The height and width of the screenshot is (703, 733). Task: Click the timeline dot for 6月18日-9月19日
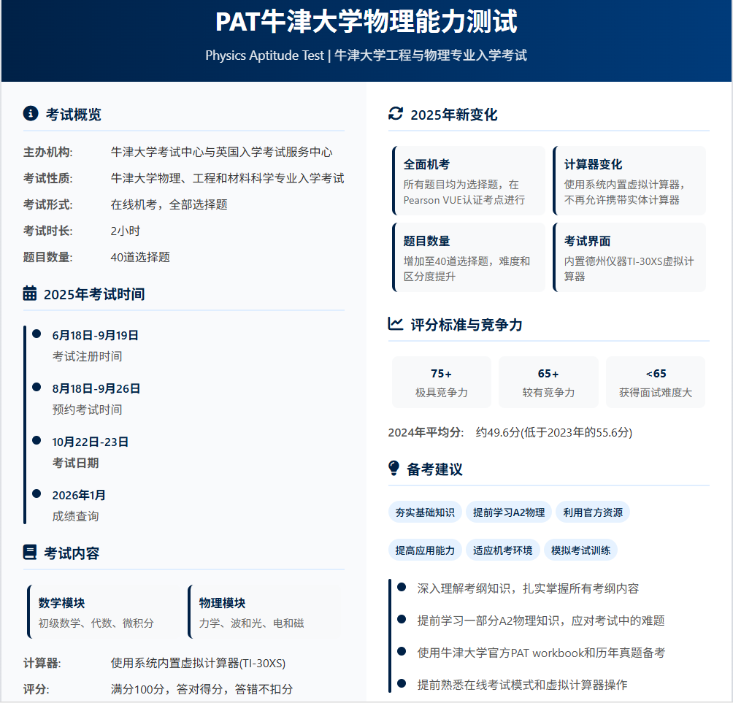(x=37, y=334)
